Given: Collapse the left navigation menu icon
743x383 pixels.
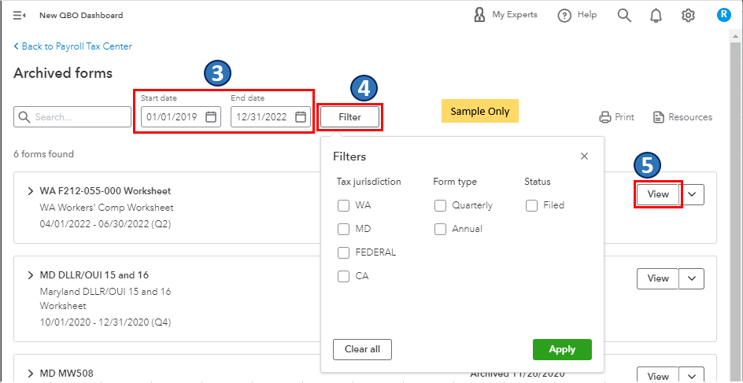Looking at the screenshot, I should coord(20,16).
